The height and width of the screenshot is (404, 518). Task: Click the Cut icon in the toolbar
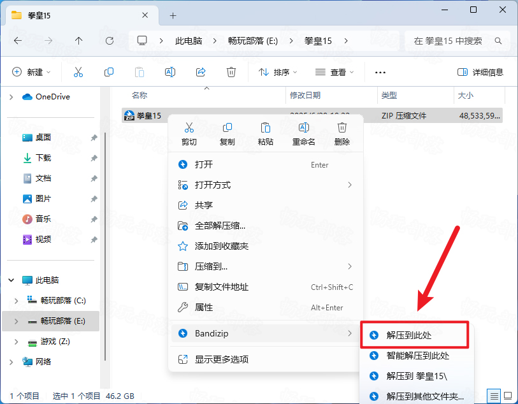point(78,72)
